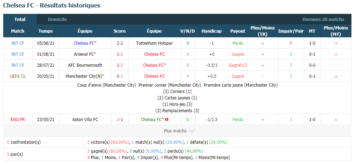Open the Tottenham Hotspur team link
355x164 pixels.
[155, 43]
